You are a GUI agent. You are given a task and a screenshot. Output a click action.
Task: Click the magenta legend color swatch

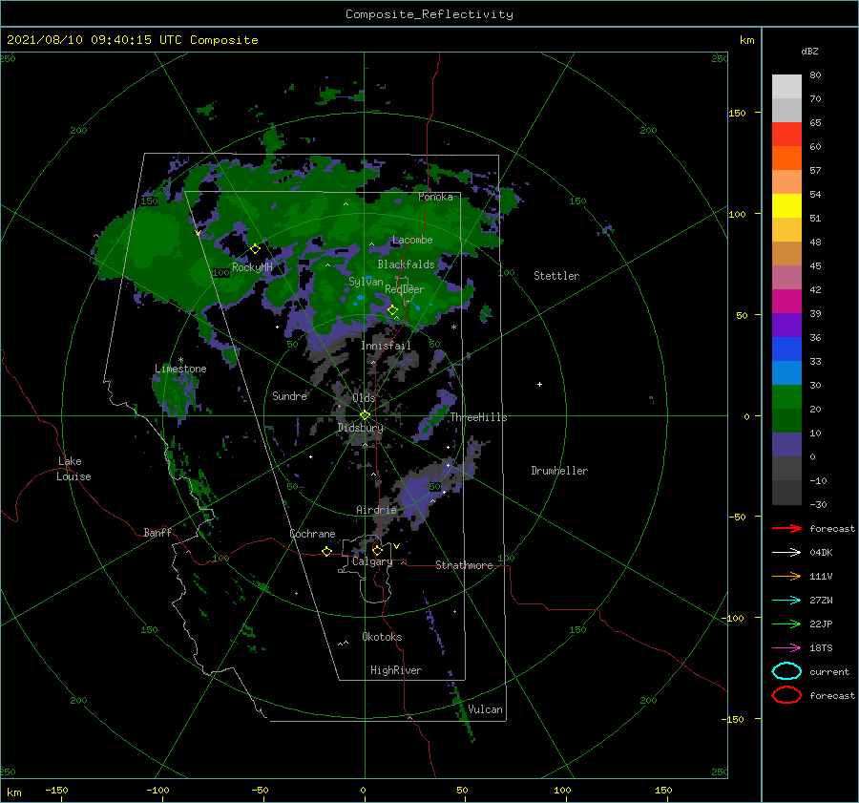tap(786, 301)
